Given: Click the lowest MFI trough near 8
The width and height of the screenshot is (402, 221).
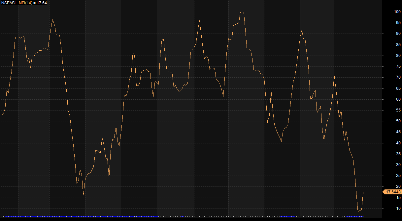Looking at the screenshot, I should pos(358,211).
